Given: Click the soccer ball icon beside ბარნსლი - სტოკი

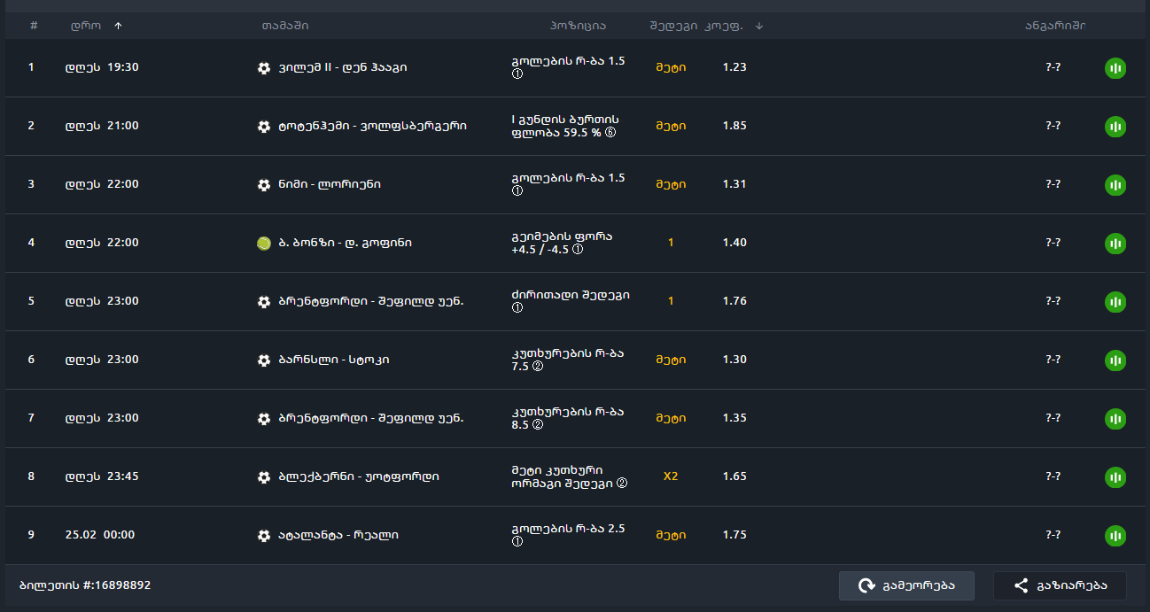Looking at the screenshot, I should tap(264, 360).
